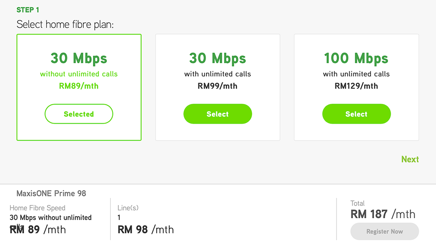The image size is (436, 246).
Task: Click the RM89/mth price in the first card
Action: [79, 86]
